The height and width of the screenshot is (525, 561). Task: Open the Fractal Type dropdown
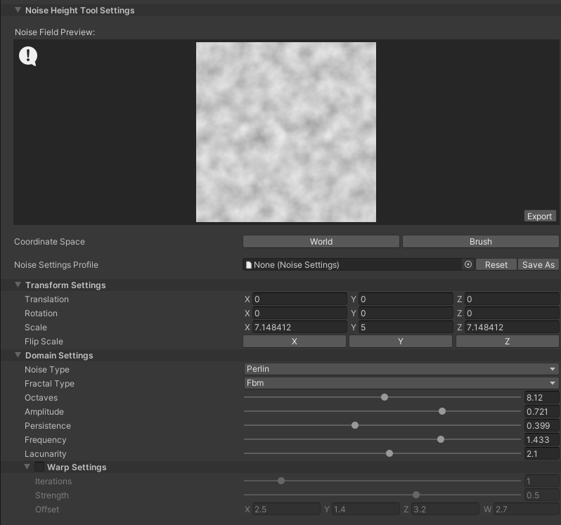pos(401,384)
